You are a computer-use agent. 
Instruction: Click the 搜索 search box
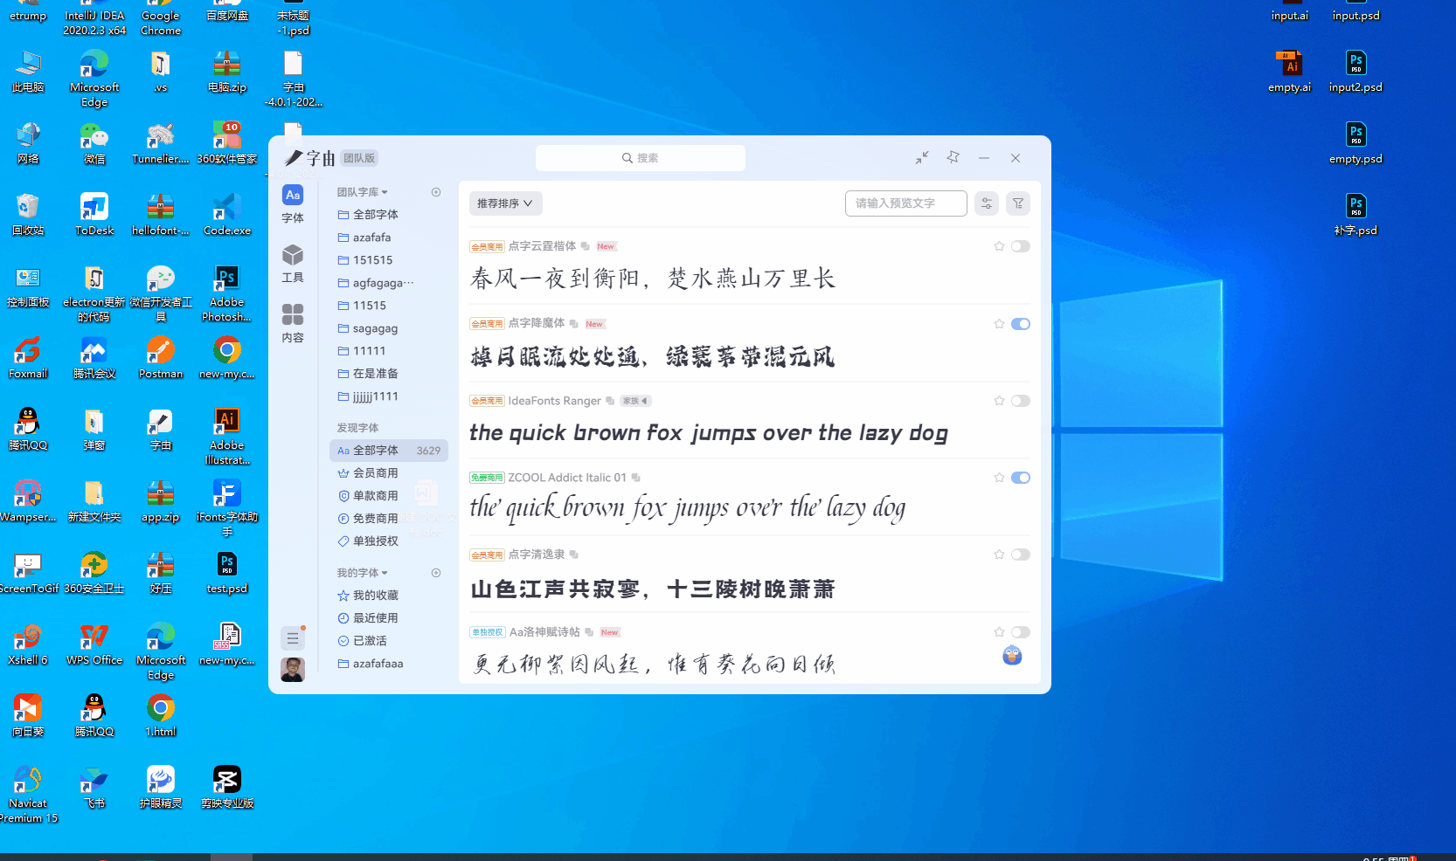pyautogui.click(x=641, y=158)
